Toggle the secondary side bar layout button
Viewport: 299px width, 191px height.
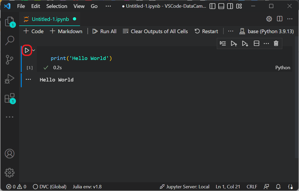click(x=230, y=6)
